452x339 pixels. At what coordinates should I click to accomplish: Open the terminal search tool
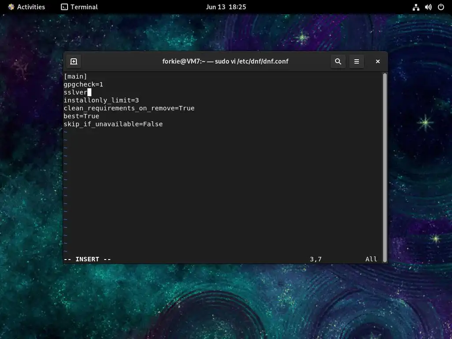[338, 61]
